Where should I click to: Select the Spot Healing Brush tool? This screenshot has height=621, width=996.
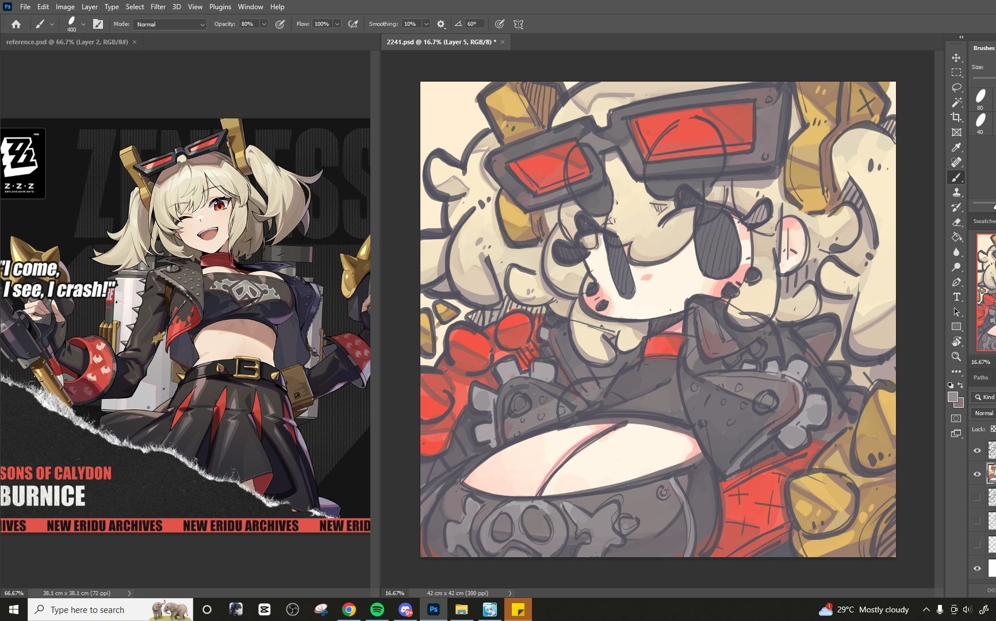[956, 163]
